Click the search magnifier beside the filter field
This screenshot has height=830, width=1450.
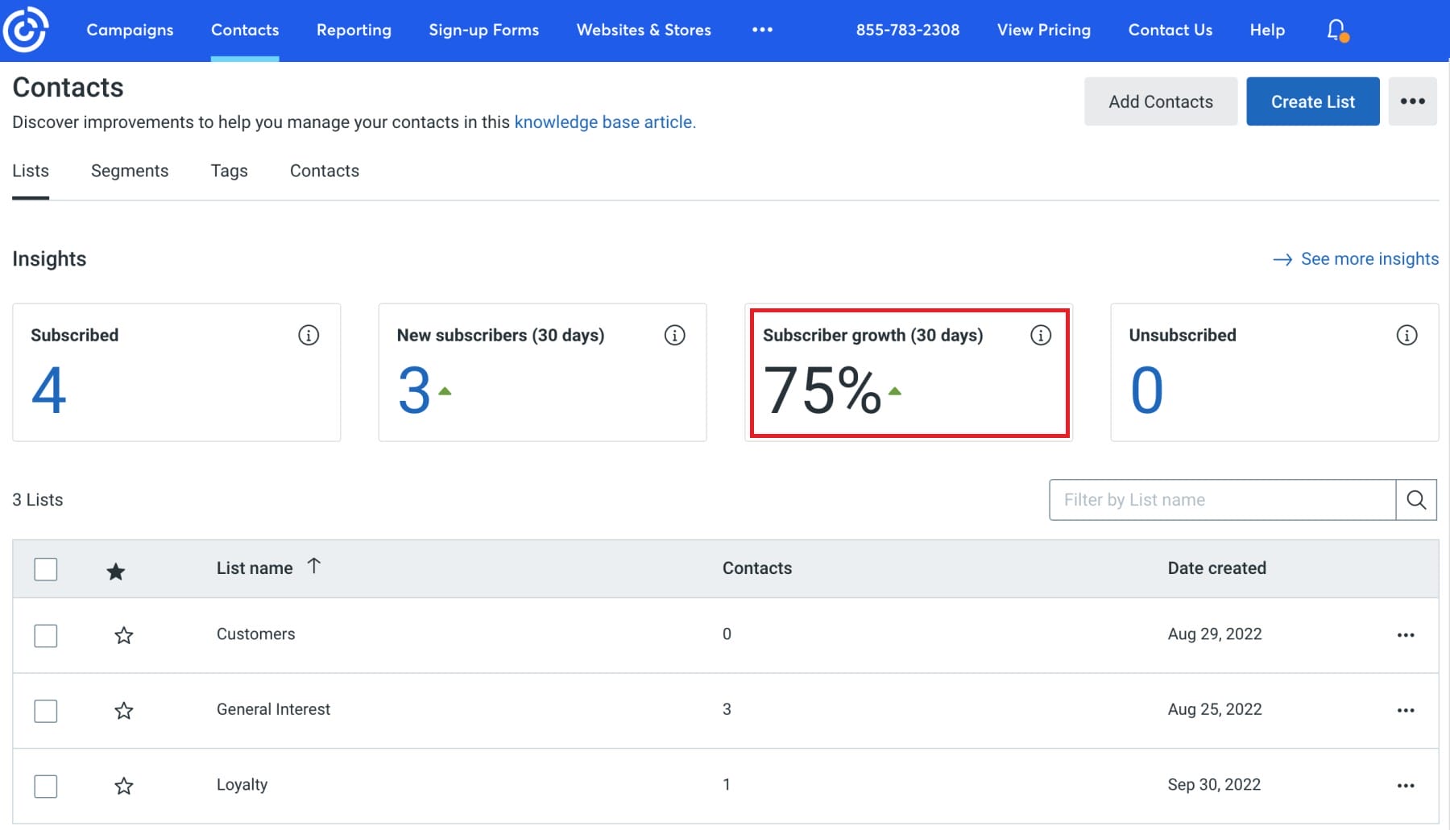tap(1416, 499)
